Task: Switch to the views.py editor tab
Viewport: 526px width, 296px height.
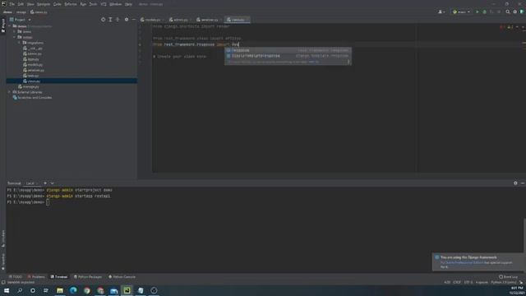Action: click(238, 20)
